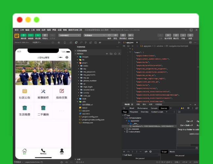Viewport: 213px width, 164px height.
Task: Click the 报事报修 repair wrench icon
Action: (43, 91)
